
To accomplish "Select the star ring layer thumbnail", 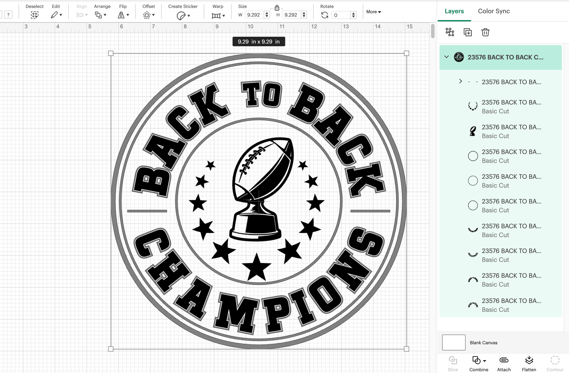I will click(x=473, y=106).
